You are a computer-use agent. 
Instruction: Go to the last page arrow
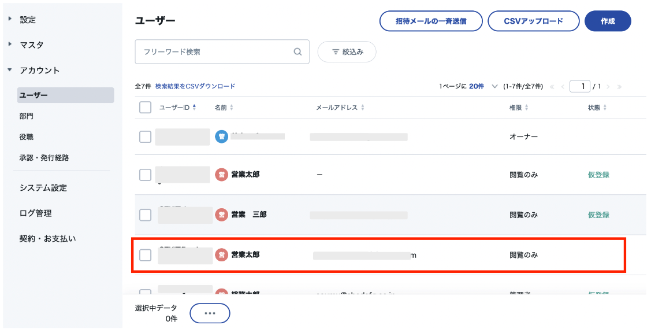(x=619, y=87)
